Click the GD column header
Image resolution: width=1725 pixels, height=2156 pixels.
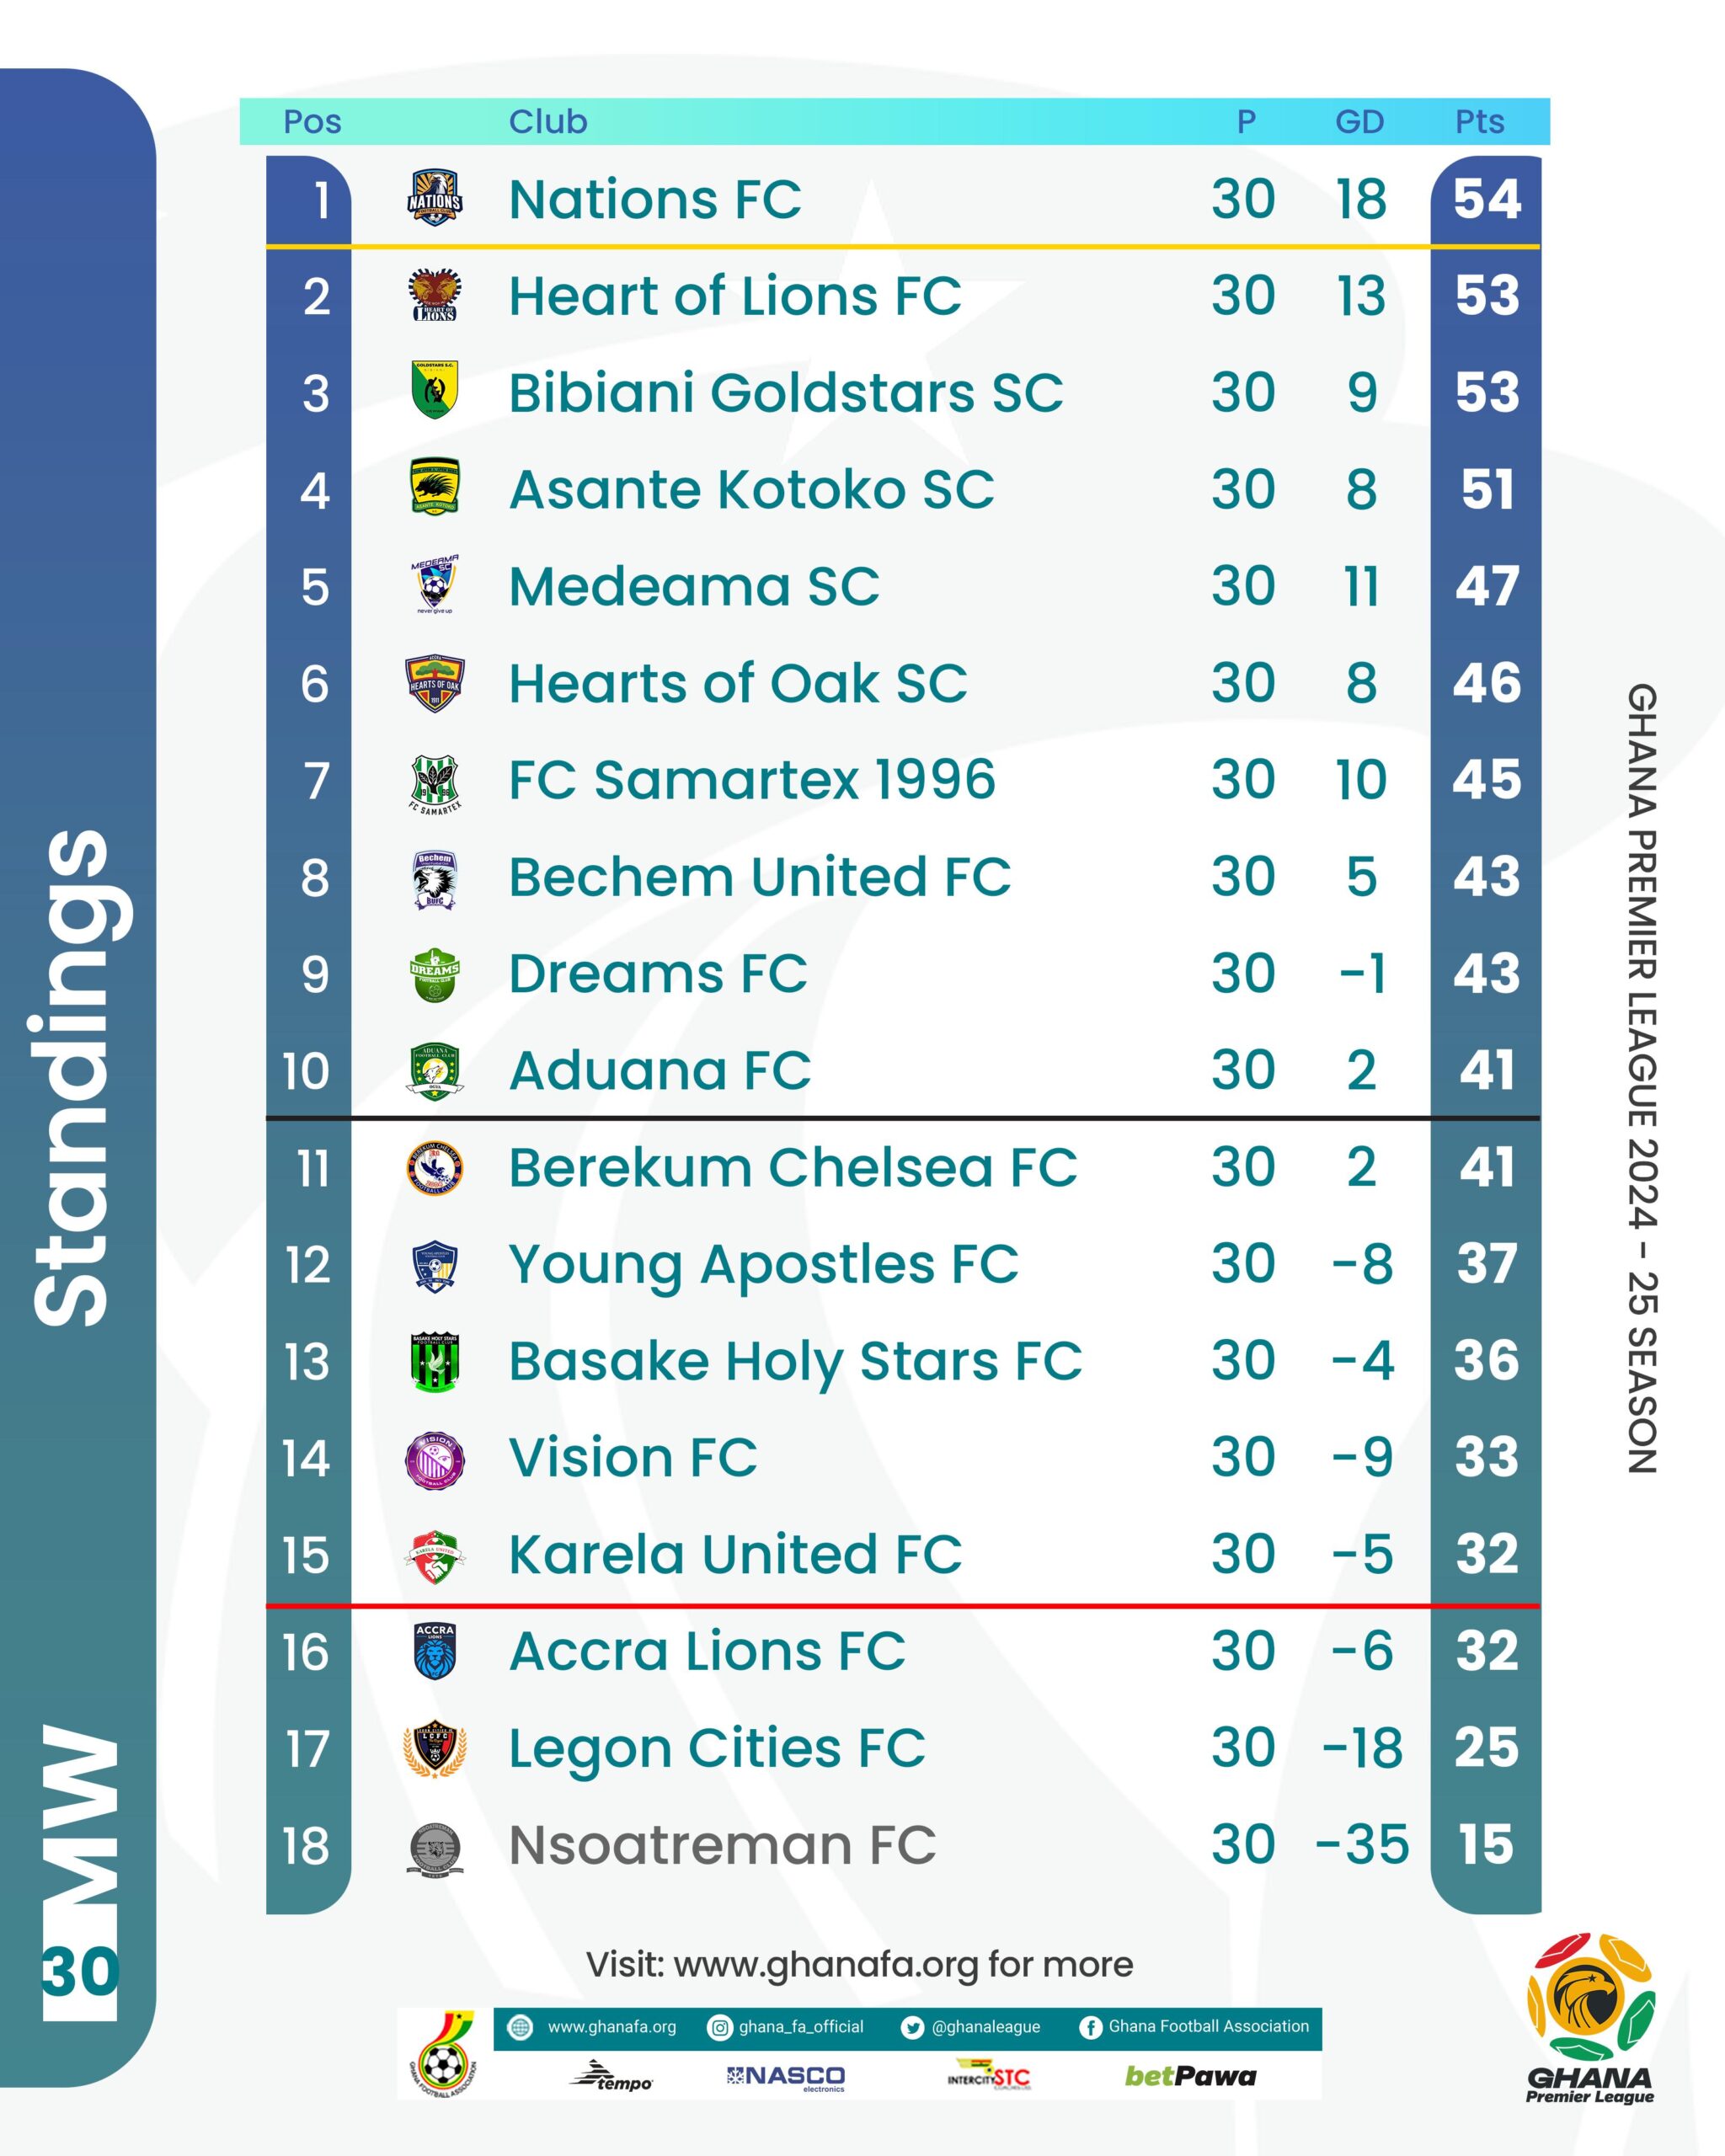(1360, 121)
